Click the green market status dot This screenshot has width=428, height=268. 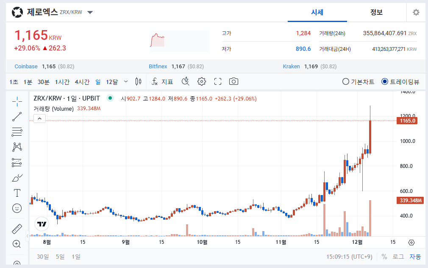point(110,98)
